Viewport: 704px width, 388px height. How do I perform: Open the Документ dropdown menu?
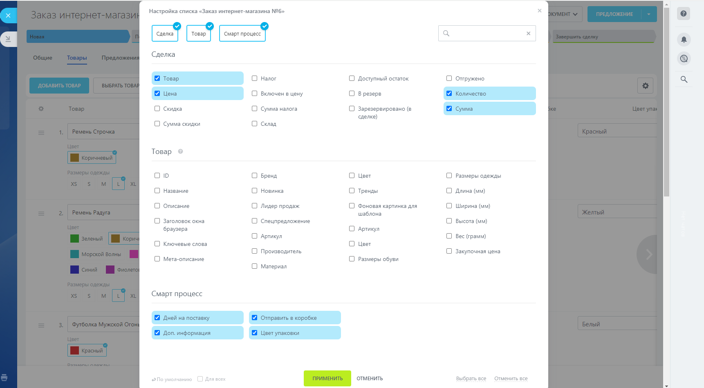coord(563,14)
